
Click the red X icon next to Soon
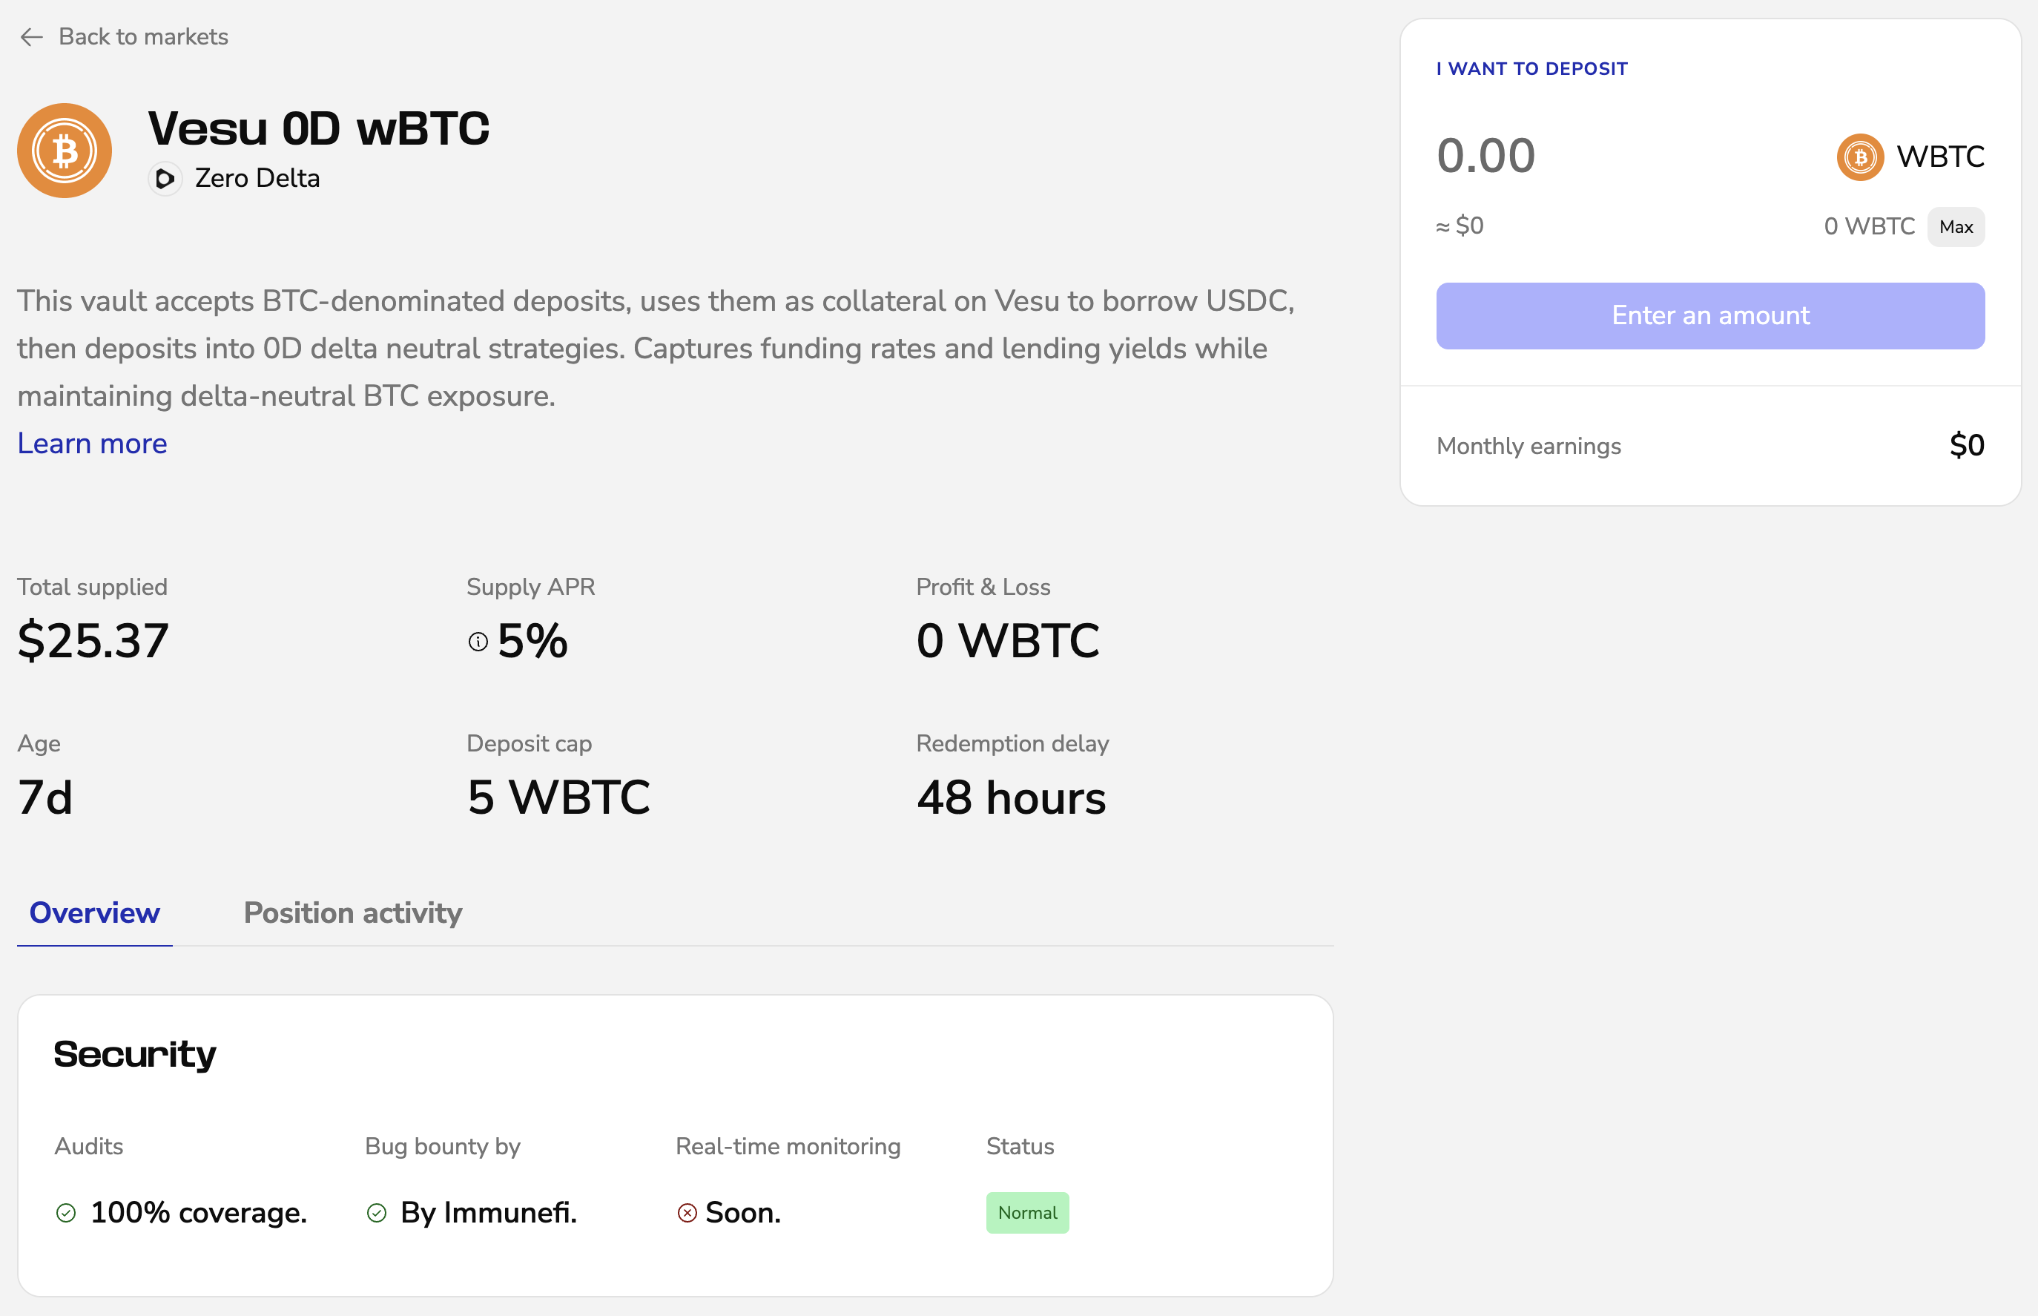click(687, 1213)
